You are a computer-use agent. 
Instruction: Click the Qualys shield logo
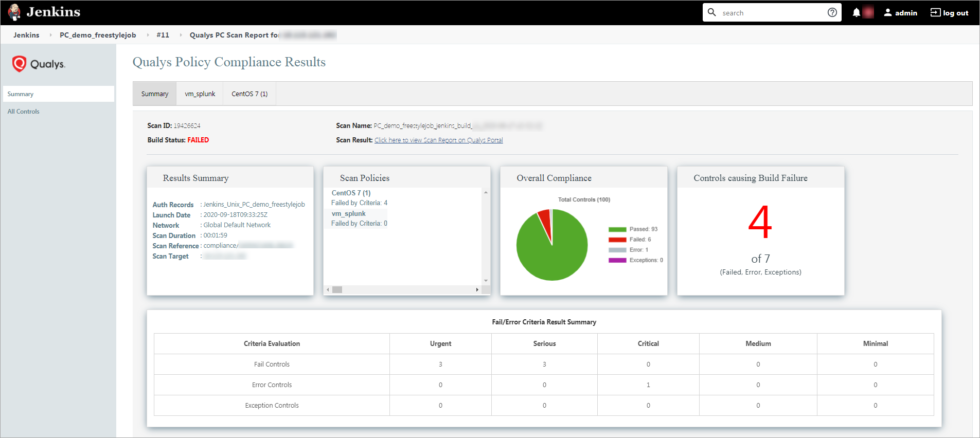pyautogui.click(x=19, y=64)
